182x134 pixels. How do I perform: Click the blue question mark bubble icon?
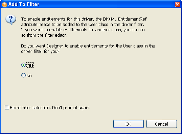click(x=11, y=20)
